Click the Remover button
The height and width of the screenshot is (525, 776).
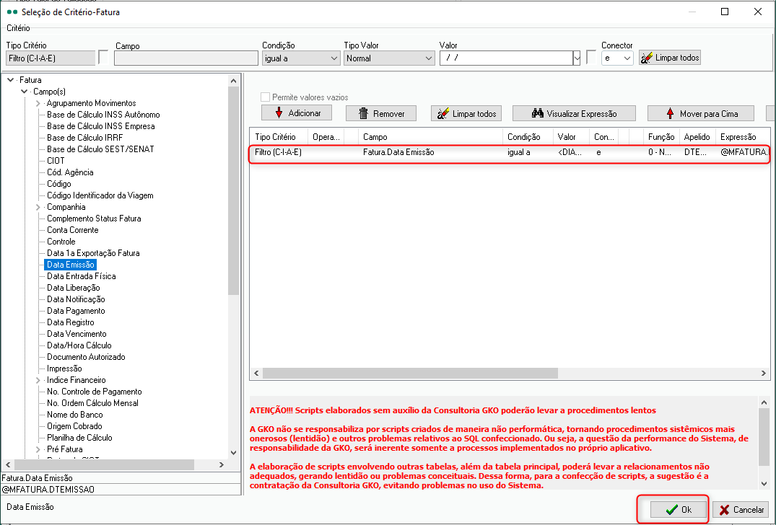[381, 113]
